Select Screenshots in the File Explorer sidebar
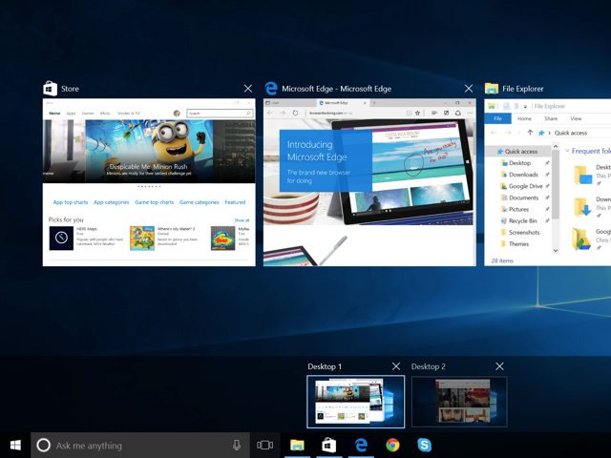Image resolution: width=611 pixels, height=458 pixels. click(x=524, y=233)
